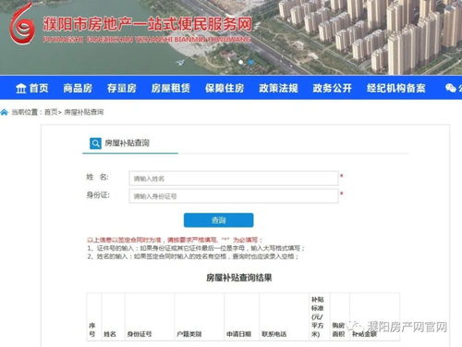Click the 户籍类别 column header
The image size is (462, 347).
tap(189, 334)
